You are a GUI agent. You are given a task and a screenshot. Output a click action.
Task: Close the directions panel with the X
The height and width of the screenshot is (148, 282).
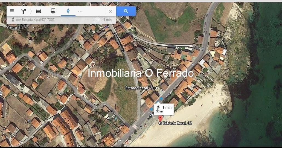111,11
